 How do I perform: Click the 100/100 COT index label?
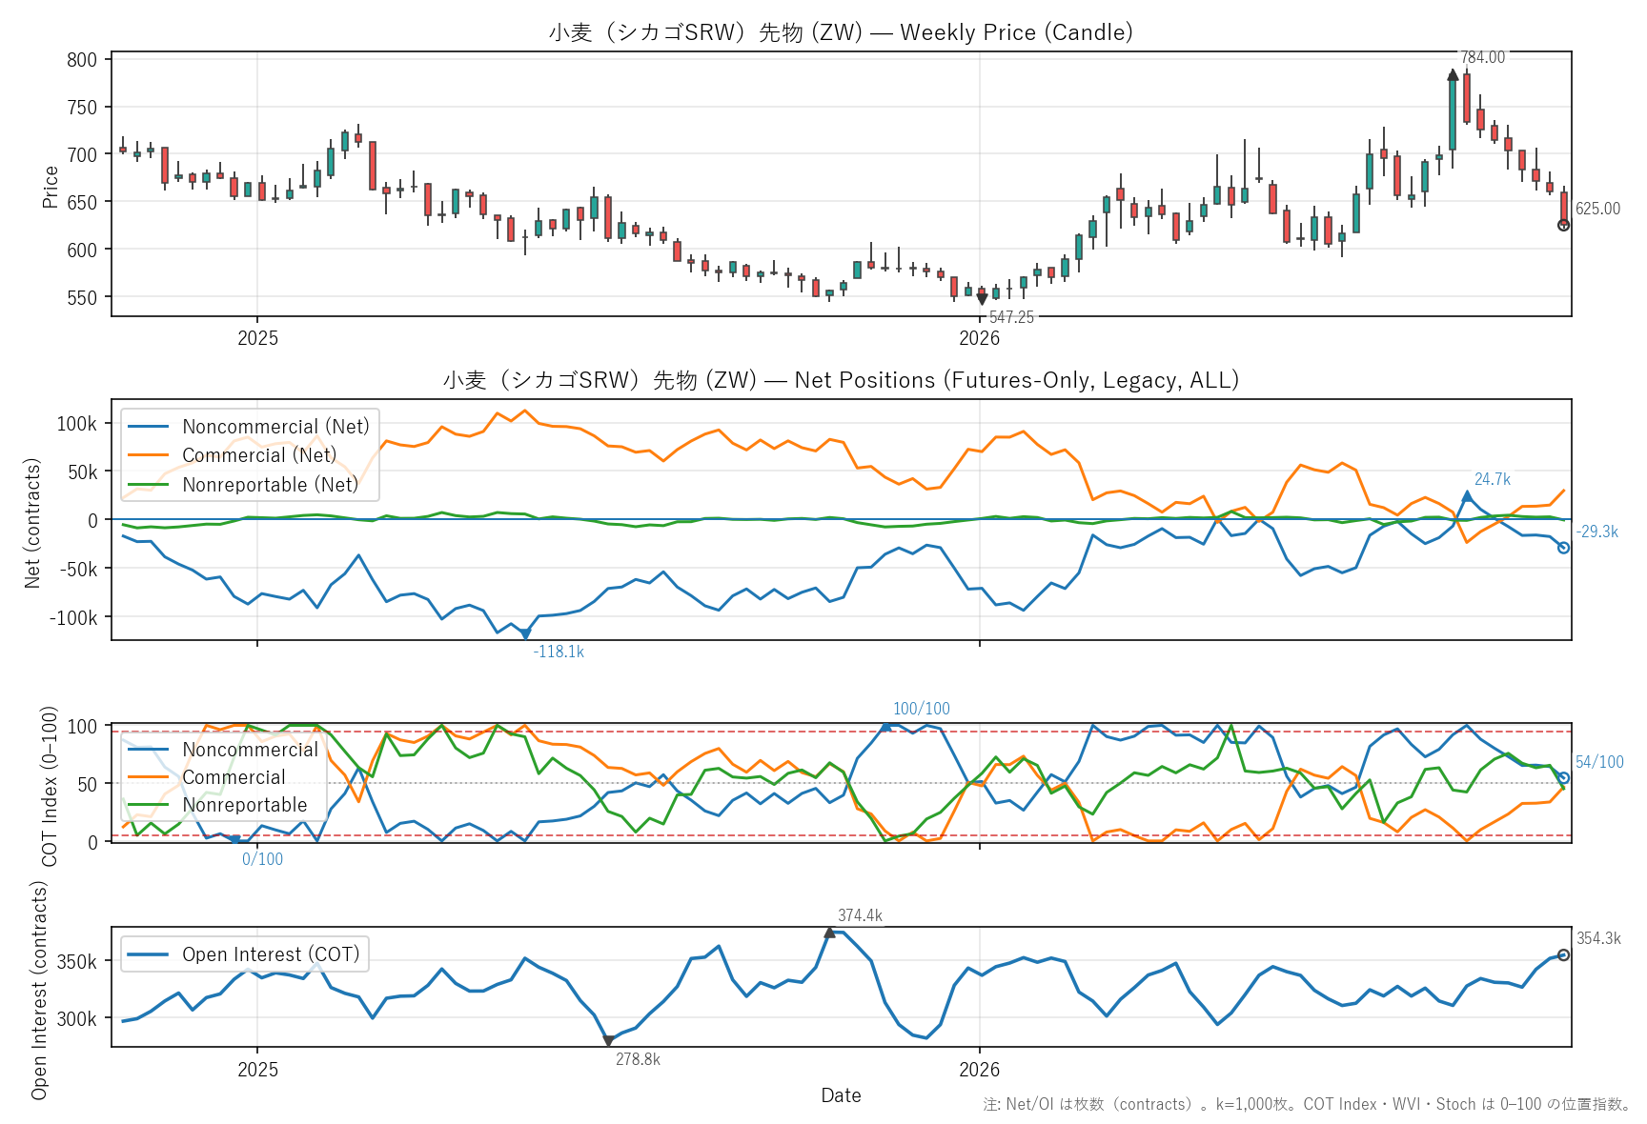[x=922, y=709]
